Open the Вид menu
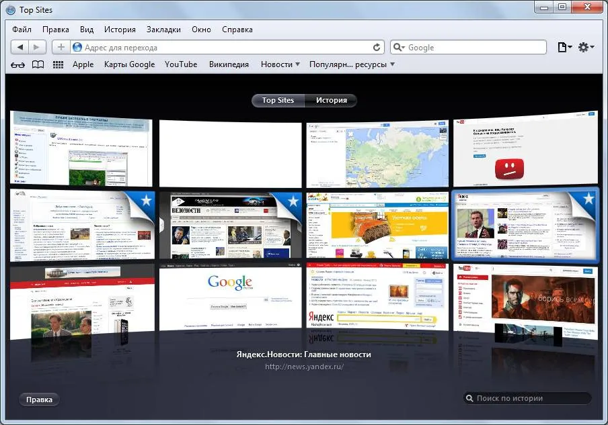This screenshot has width=608, height=425. pyautogui.click(x=87, y=30)
